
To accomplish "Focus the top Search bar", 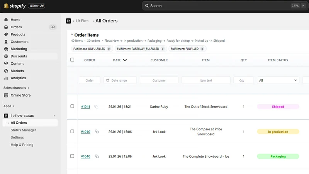I will pyautogui.click(x=225, y=6).
